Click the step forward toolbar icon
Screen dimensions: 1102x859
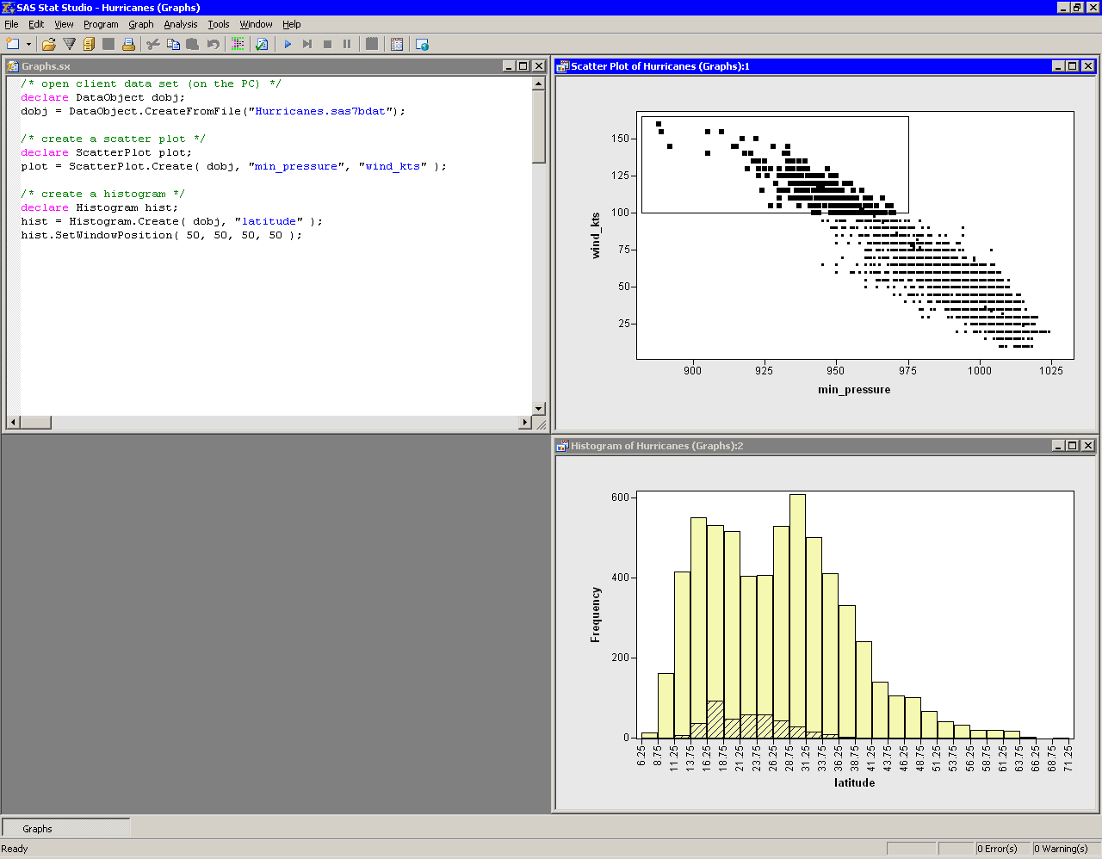pyautogui.click(x=307, y=44)
